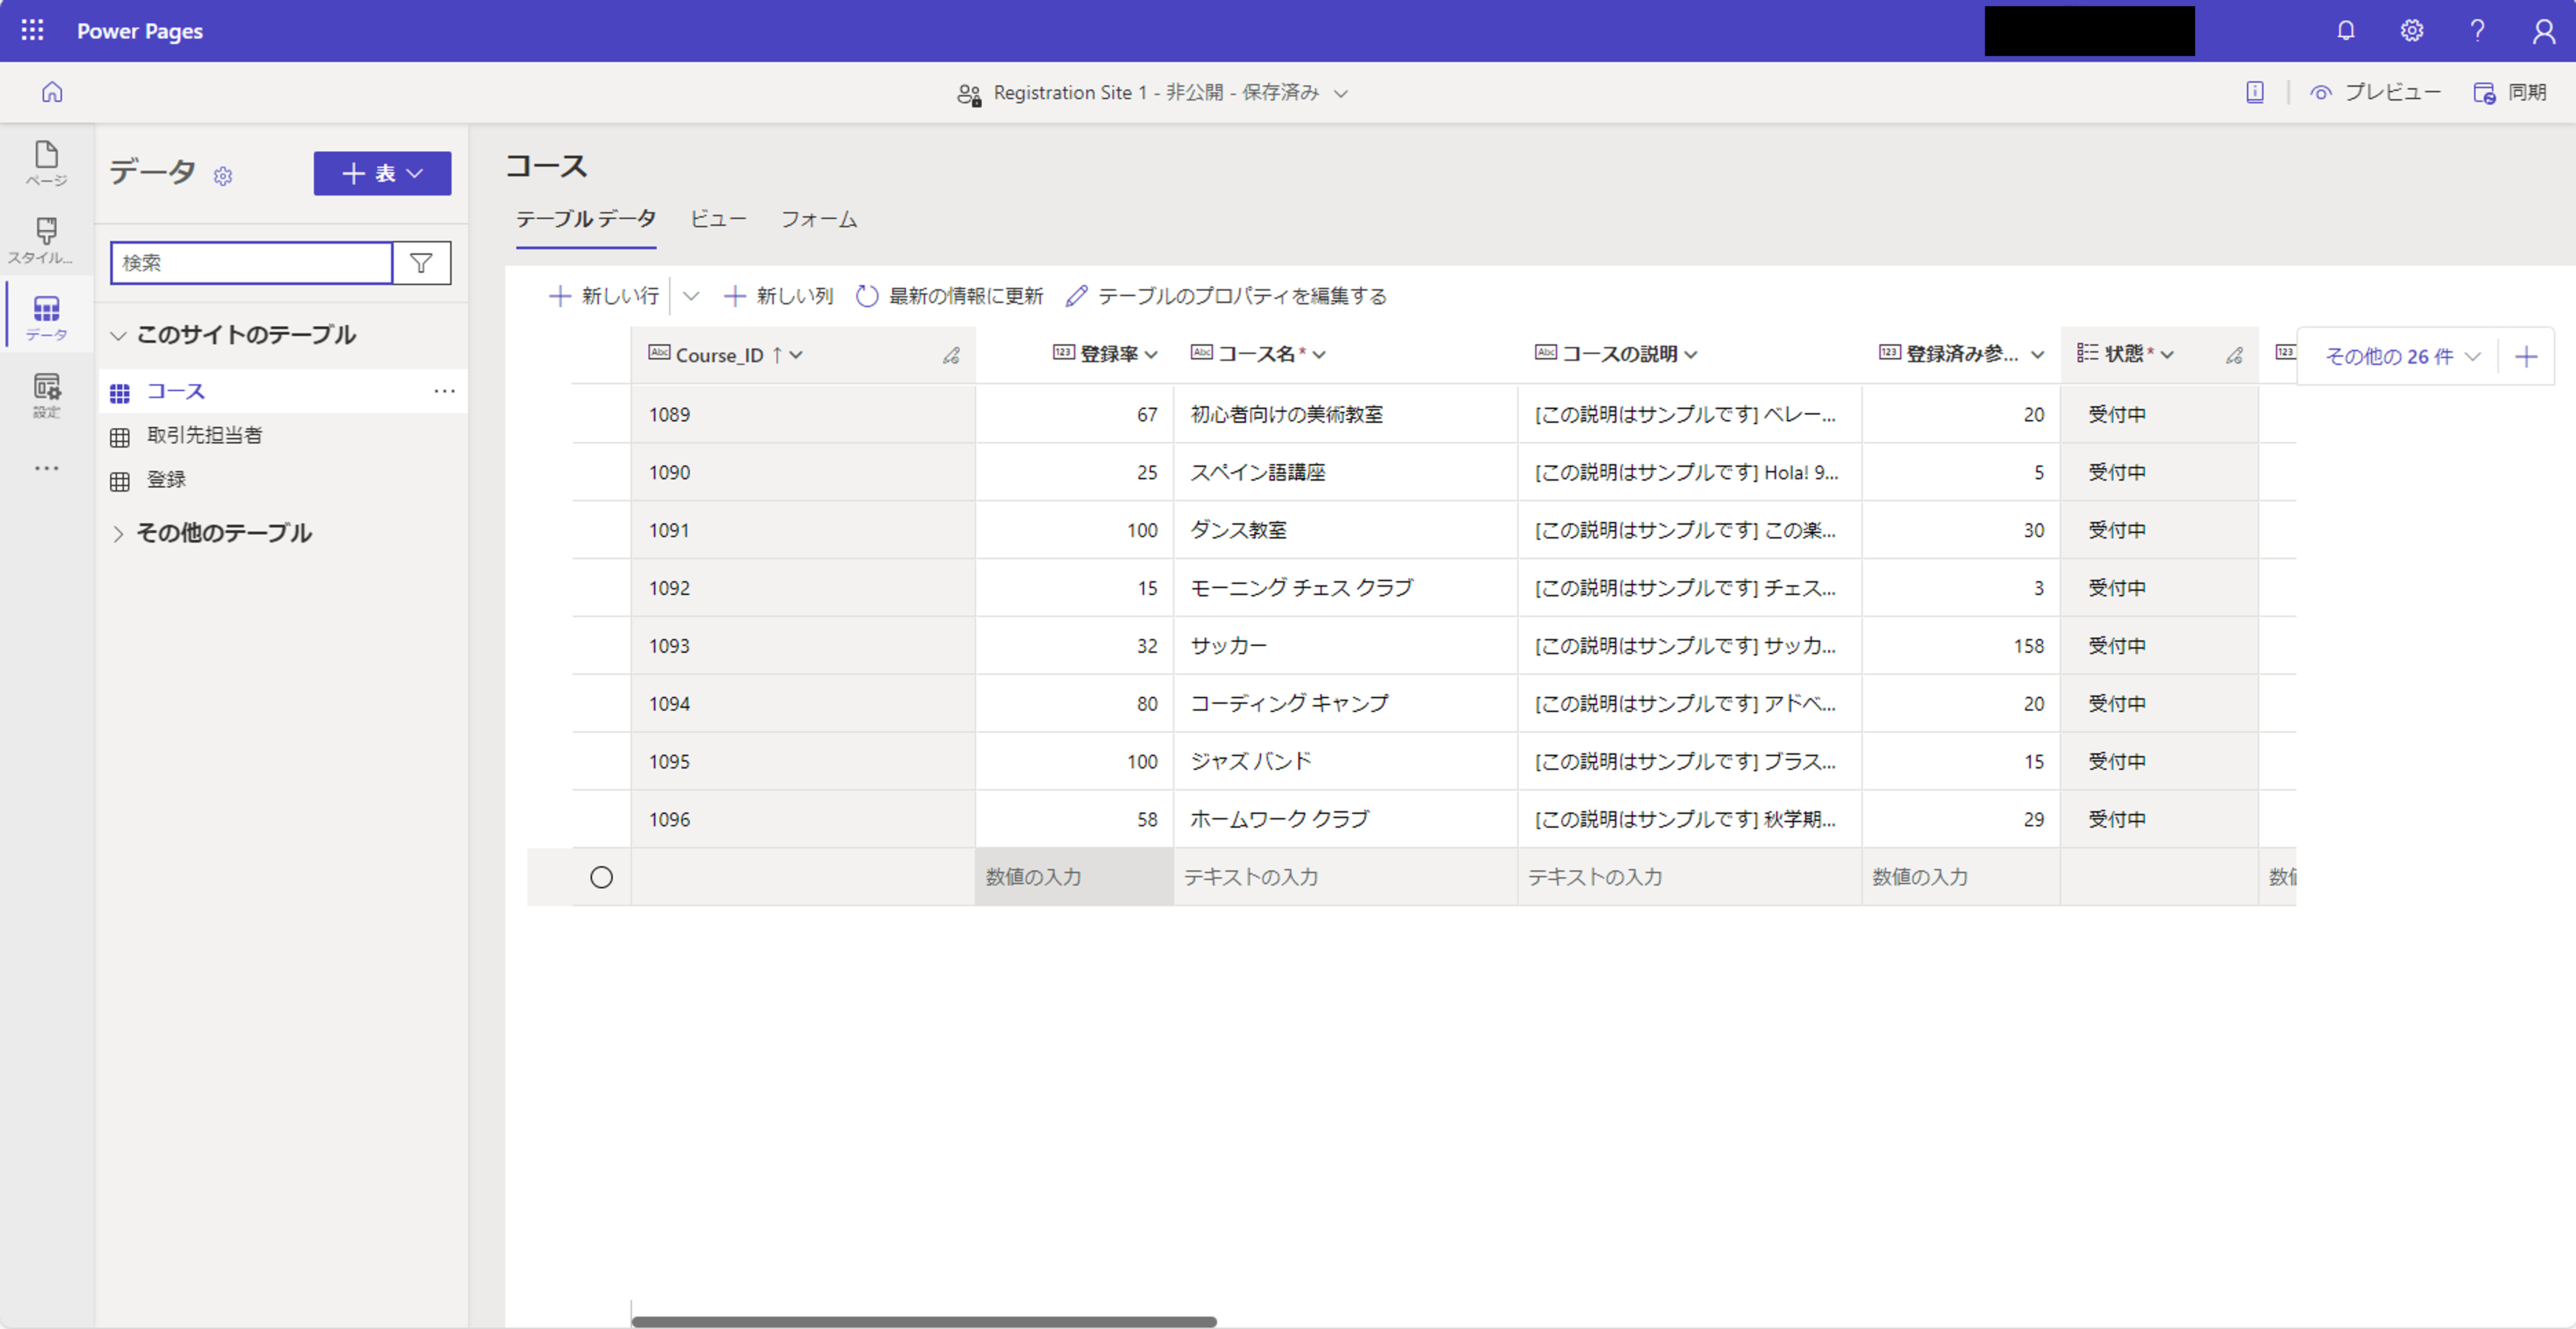Open dropdown next to 新しい行
2576x1329 pixels.
tap(691, 296)
